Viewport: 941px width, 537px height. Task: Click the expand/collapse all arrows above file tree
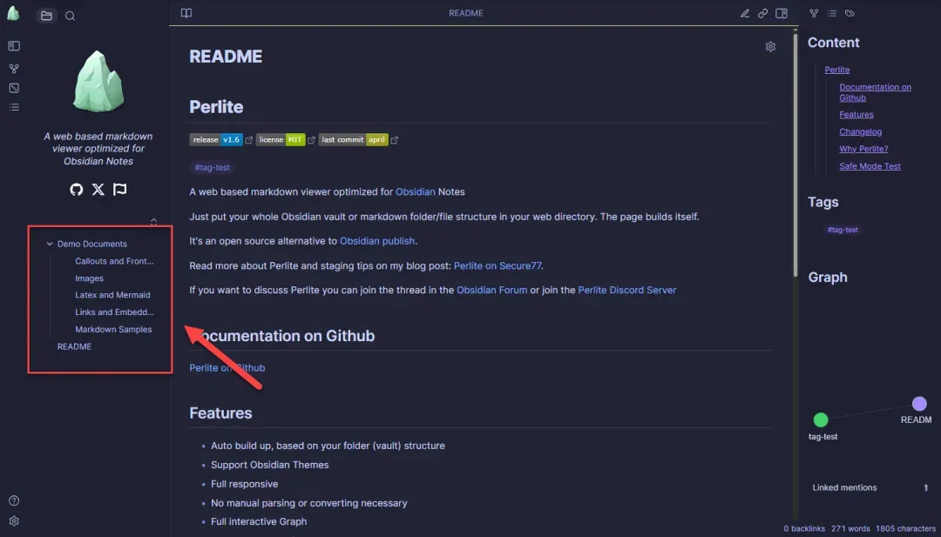pyautogui.click(x=153, y=222)
